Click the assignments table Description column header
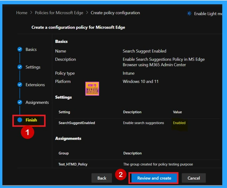This screenshot has height=188, width=227. point(132,153)
